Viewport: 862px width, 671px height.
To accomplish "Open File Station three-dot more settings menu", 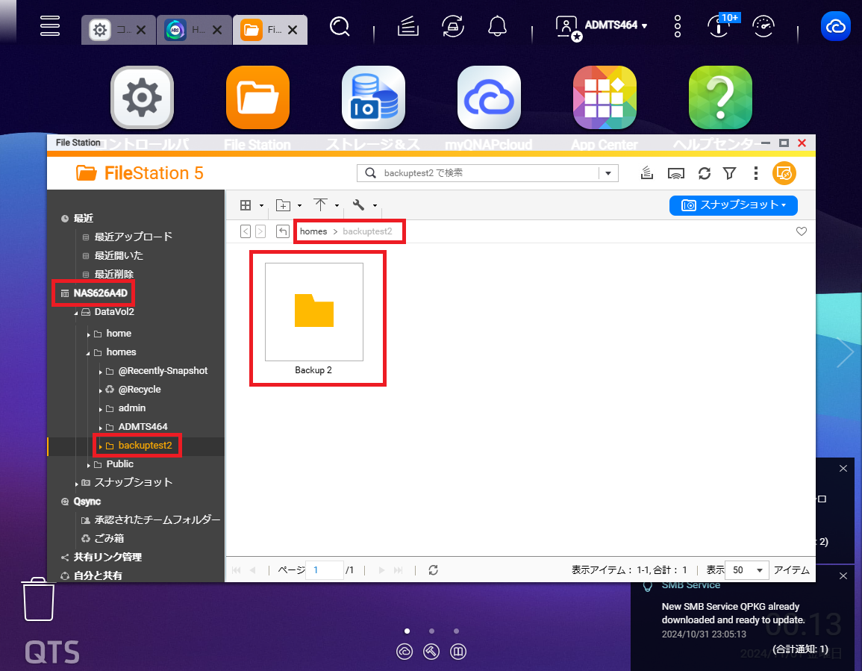I will click(756, 173).
